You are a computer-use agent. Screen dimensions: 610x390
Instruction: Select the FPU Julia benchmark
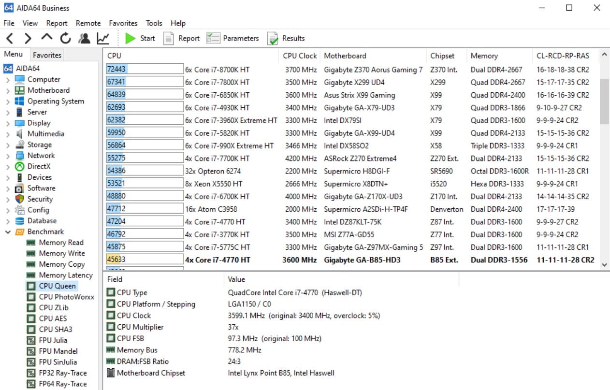[x=53, y=340]
